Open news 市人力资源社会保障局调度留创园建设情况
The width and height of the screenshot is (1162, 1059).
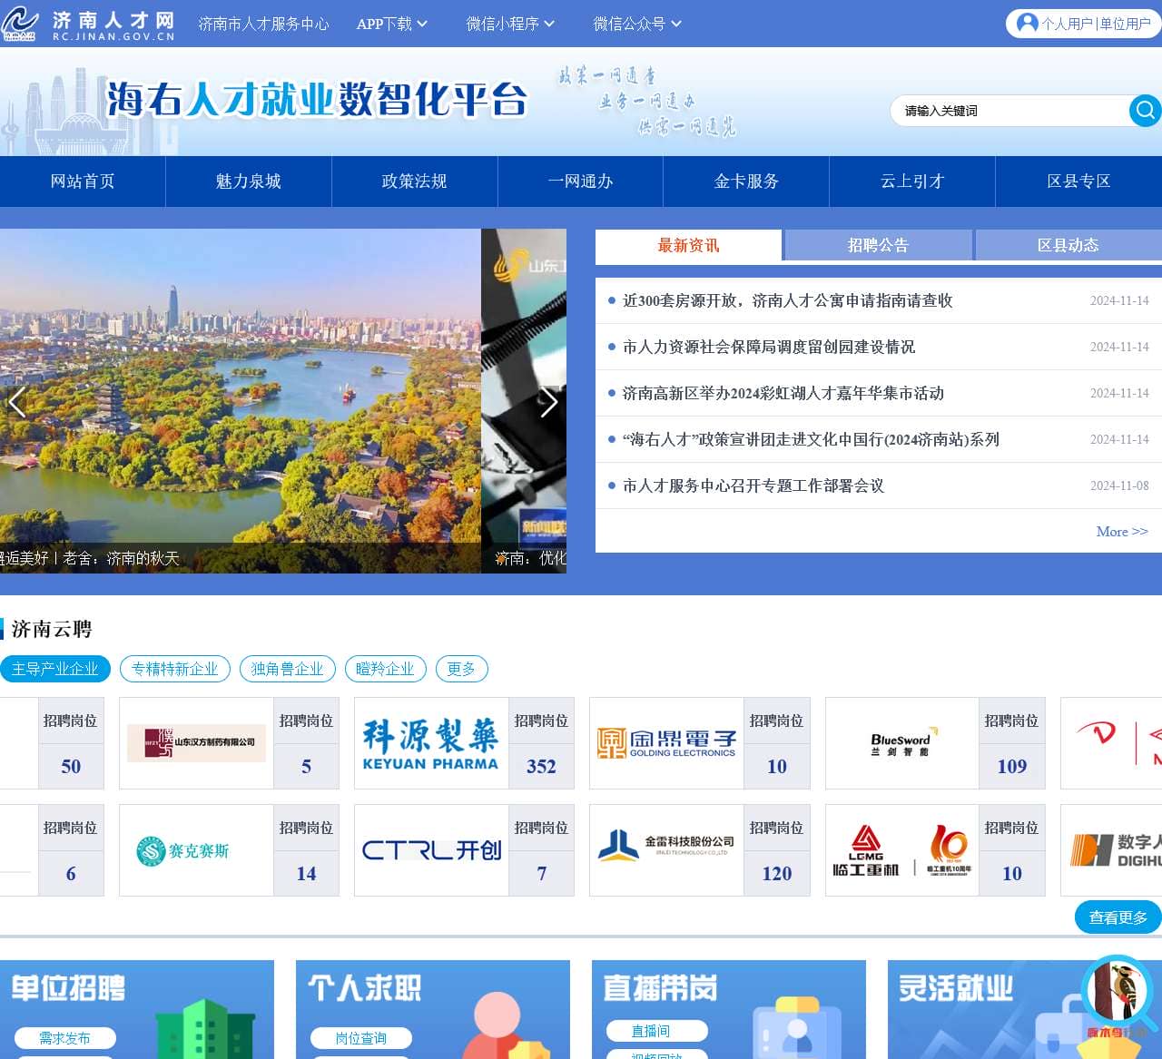(x=769, y=347)
